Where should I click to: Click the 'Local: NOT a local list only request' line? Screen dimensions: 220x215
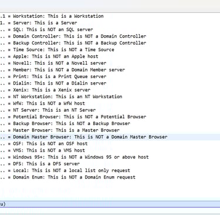pyautogui.click(x=65, y=170)
